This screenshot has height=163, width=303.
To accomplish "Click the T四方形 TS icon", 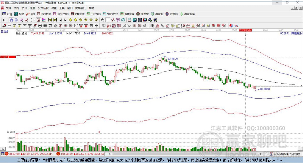I will click(94, 14).
